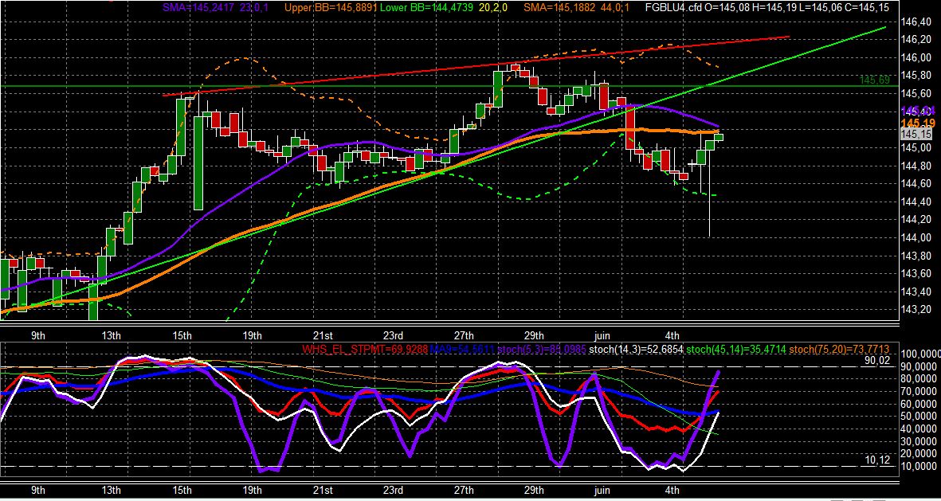Click the 144,20 price axis label
The width and height of the screenshot is (941, 501).
coord(916,220)
